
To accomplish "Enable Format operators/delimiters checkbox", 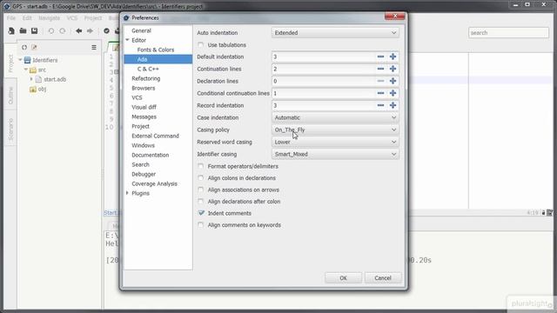I will pos(201,166).
